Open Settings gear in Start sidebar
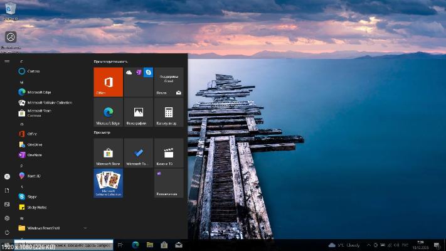This screenshot has height=251, width=446. pos(7,218)
